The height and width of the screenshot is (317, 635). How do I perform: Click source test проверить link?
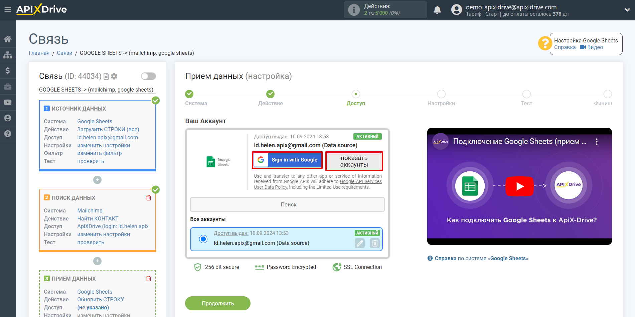tap(91, 161)
